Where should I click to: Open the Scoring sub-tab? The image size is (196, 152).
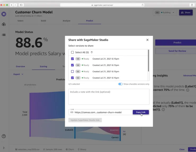click(x=43, y=67)
